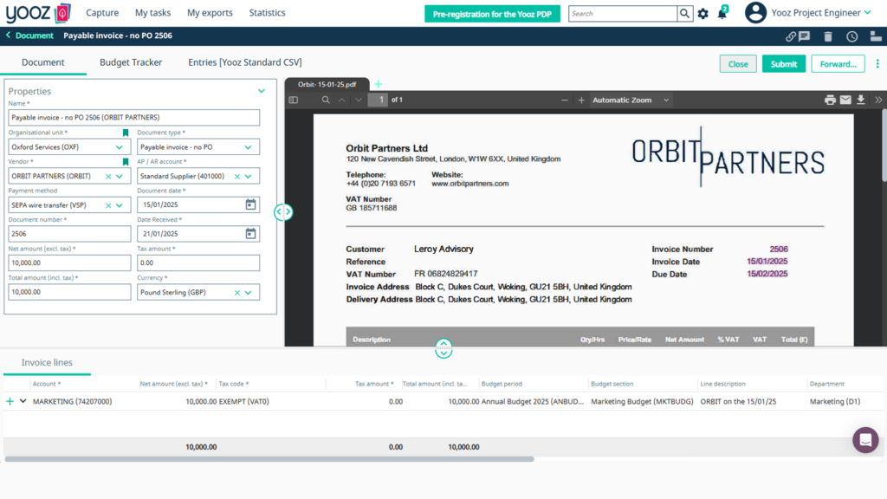Click the panel splitter toggle beside the PDF

[283, 211]
